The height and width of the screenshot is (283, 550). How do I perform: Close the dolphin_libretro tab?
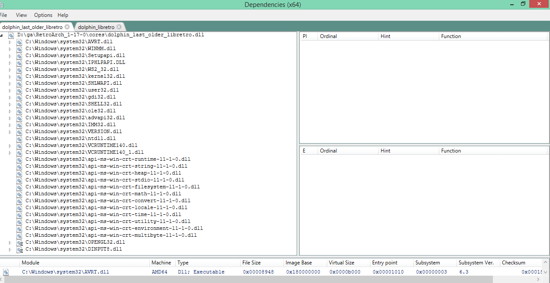119,27
